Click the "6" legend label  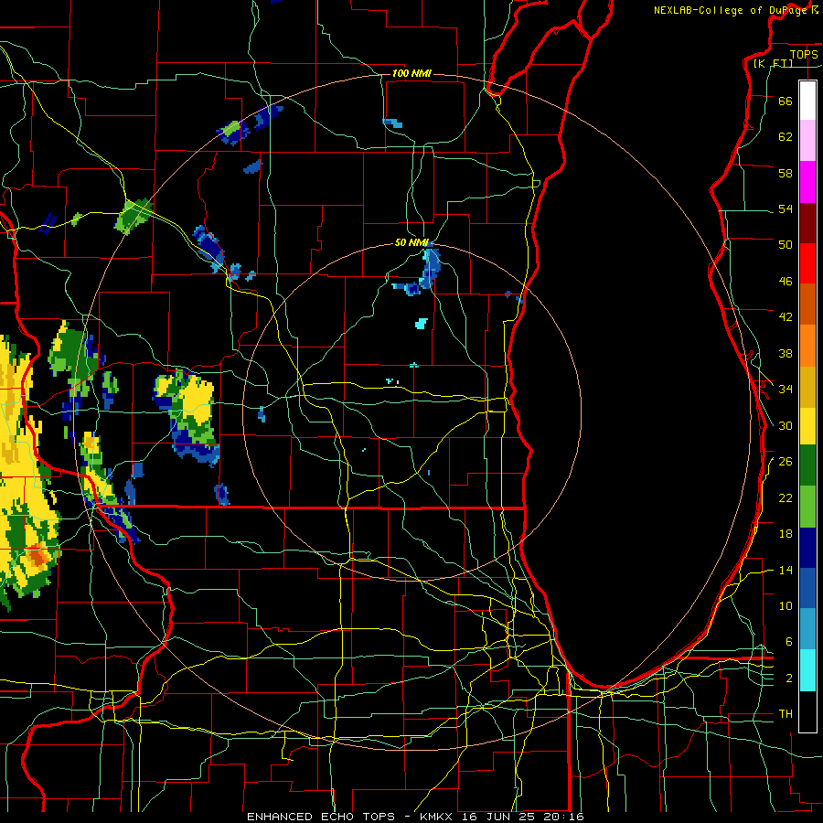(x=788, y=642)
